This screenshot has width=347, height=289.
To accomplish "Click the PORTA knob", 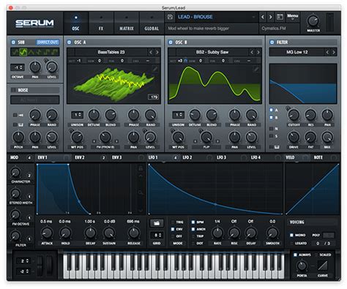I will (302, 266).
